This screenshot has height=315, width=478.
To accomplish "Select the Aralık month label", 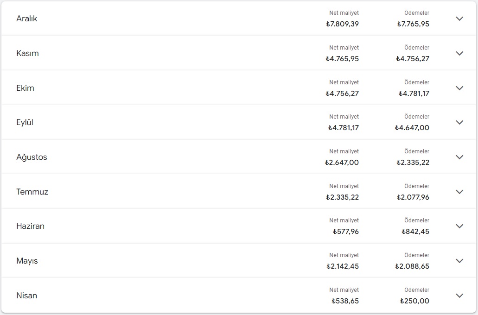I will (x=26, y=19).
